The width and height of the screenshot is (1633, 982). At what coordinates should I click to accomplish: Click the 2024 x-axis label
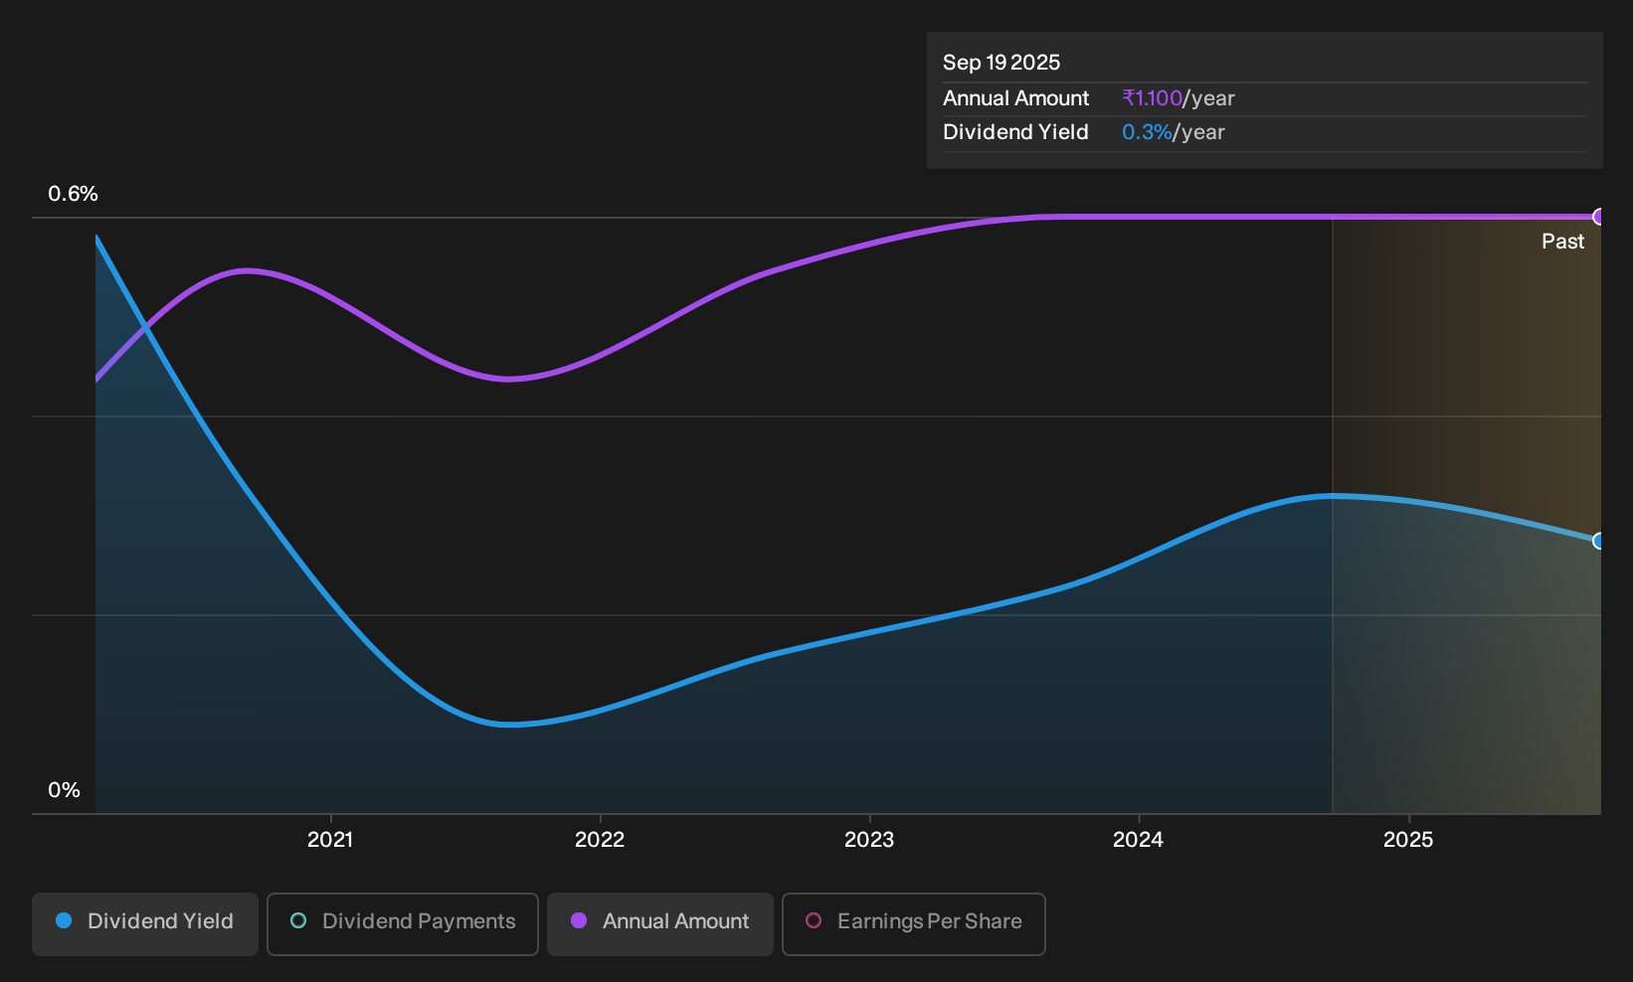point(1138,840)
